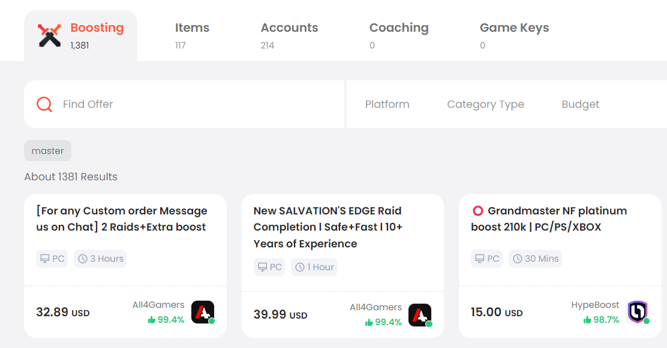The height and width of the screenshot is (348, 667).
Task: Select the Game Keys tab
Action: pyautogui.click(x=514, y=36)
